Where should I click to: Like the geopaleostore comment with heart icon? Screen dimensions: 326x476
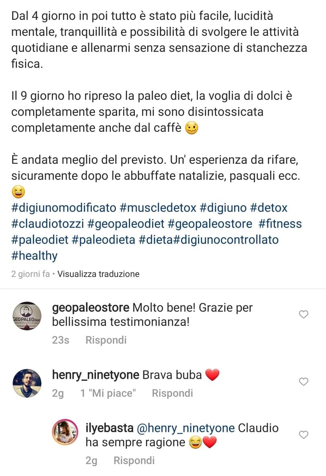coord(303,314)
